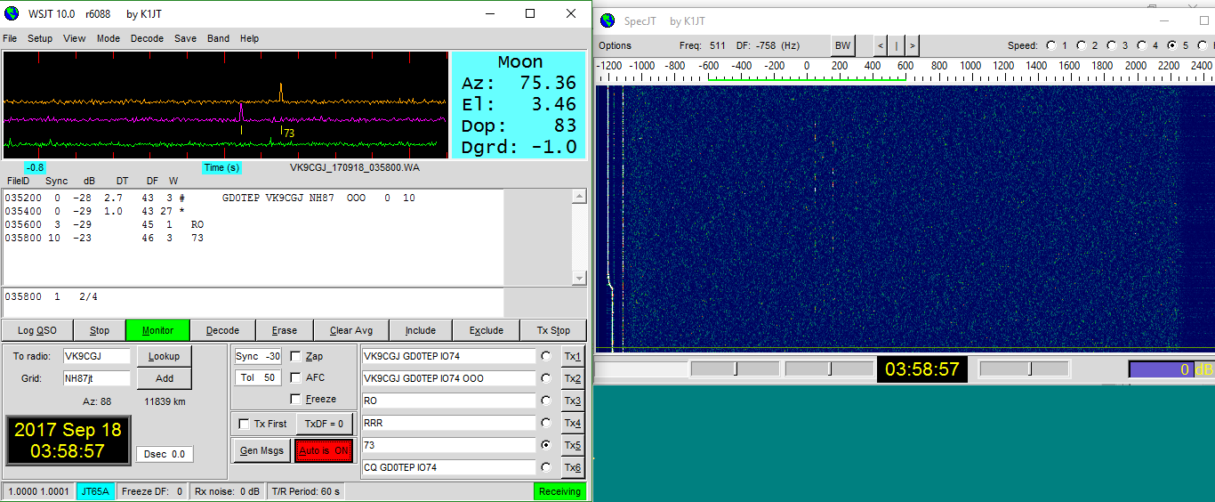Image resolution: width=1215 pixels, height=502 pixels.
Task: Click the right arrow button in SpecJT
Action: click(x=913, y=45)
